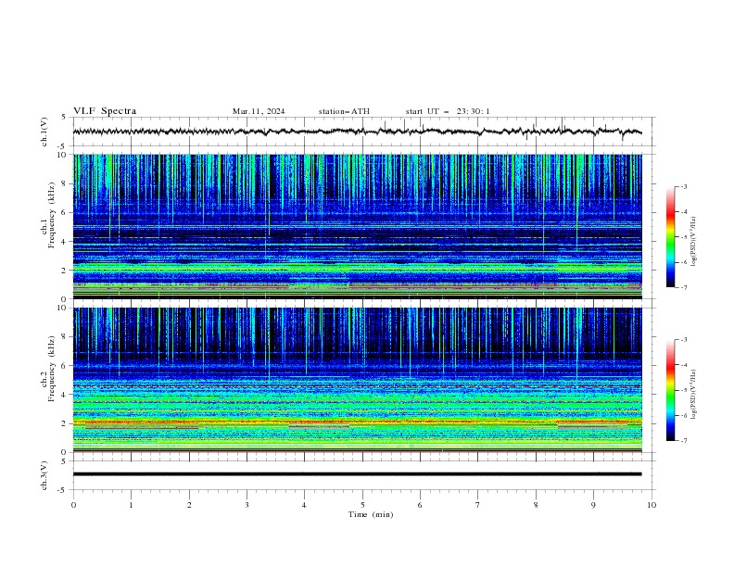734x567 pixels.
Task: Click the "1" tick on the time axis
Action: click(131, 505)
